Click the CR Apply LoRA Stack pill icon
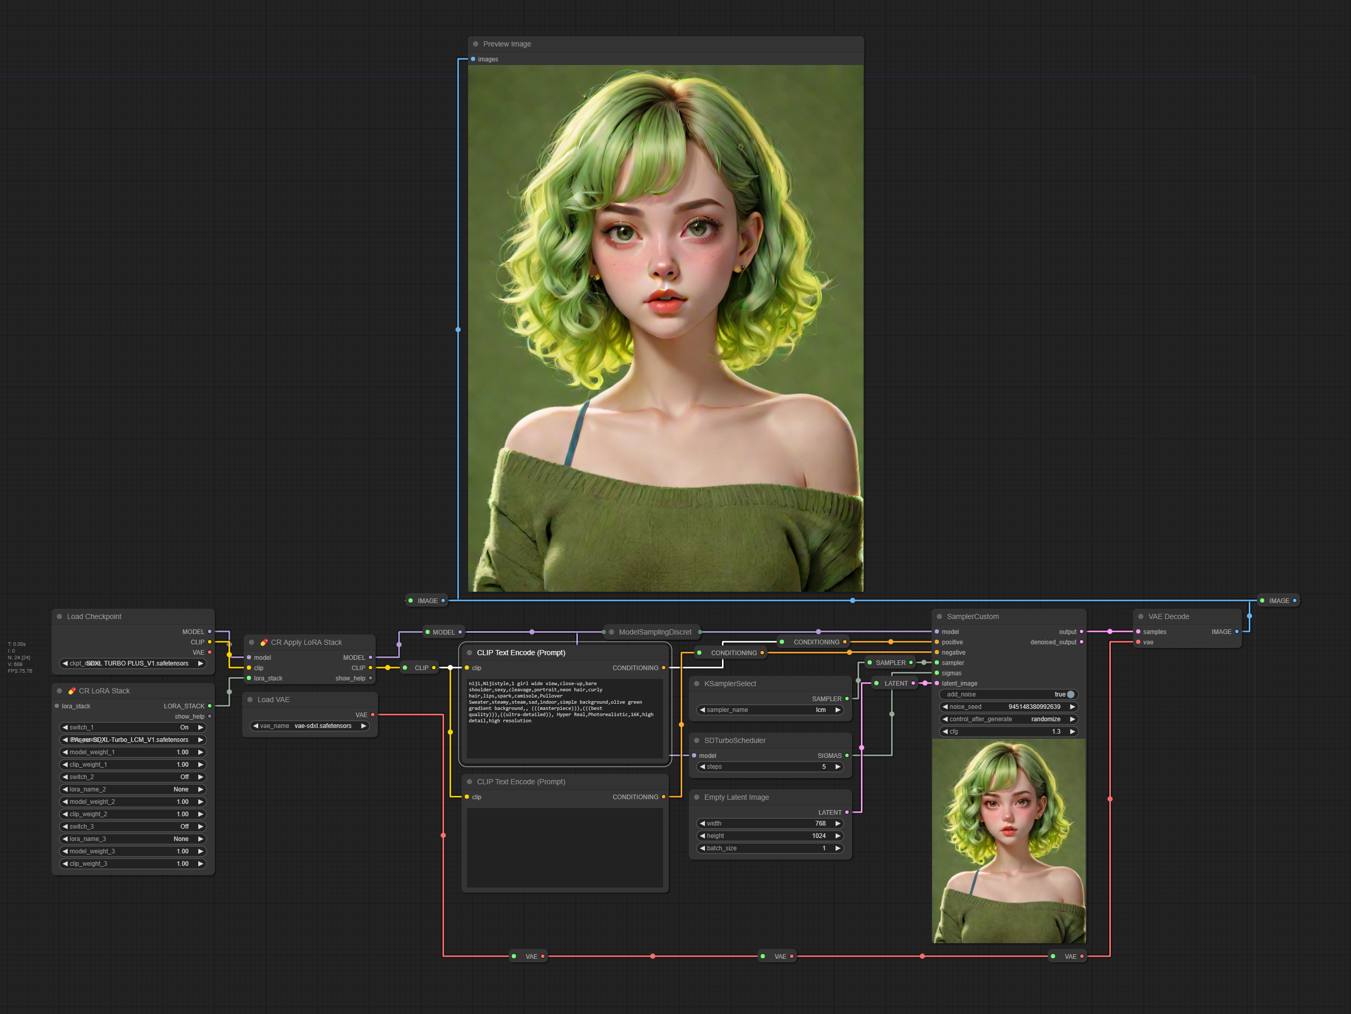This screenshot has width=1351, height=1014. [x=264, y=642]
